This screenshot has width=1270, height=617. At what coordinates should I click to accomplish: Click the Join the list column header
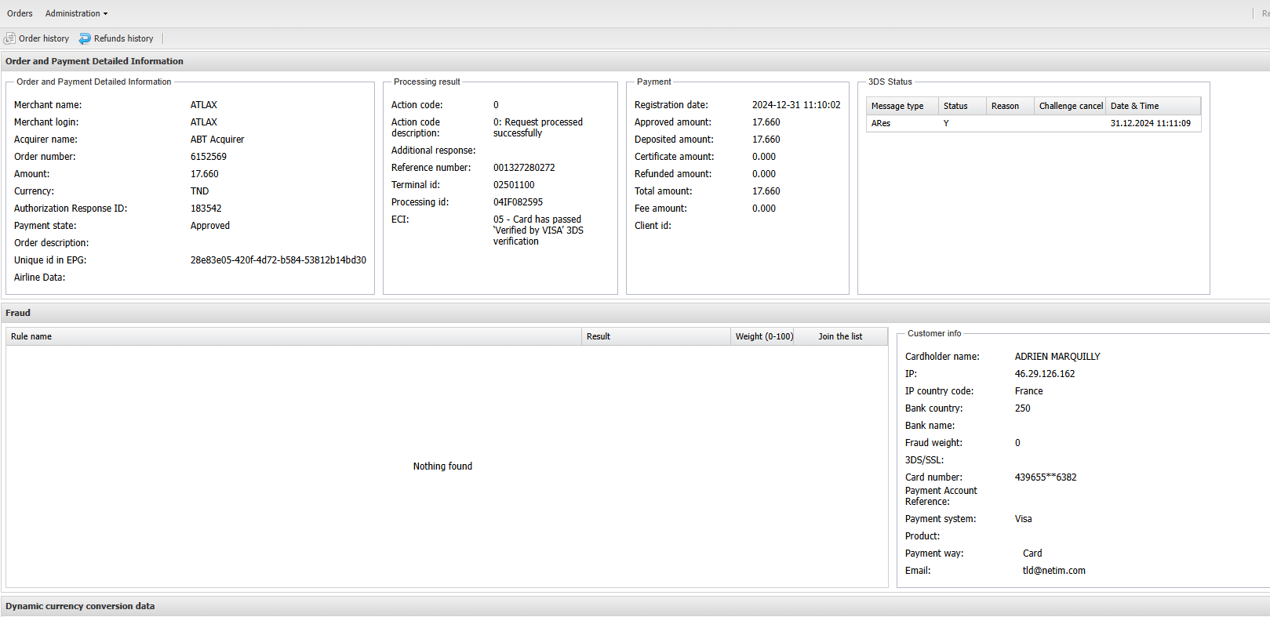tap(839, 336)
